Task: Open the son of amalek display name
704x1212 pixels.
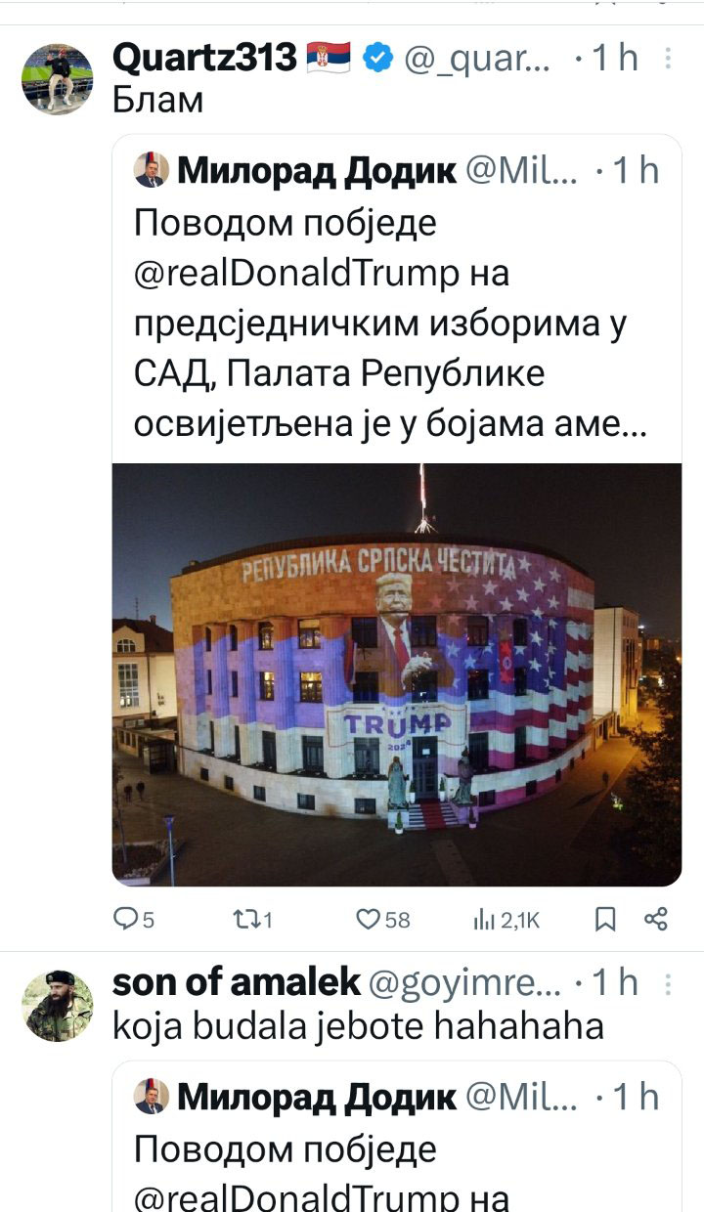Action: (x=237, y=981)
